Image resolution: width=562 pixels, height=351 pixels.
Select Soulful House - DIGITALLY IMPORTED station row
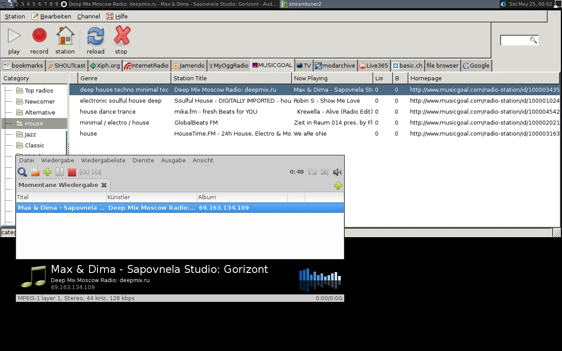[x=314, y=100]
